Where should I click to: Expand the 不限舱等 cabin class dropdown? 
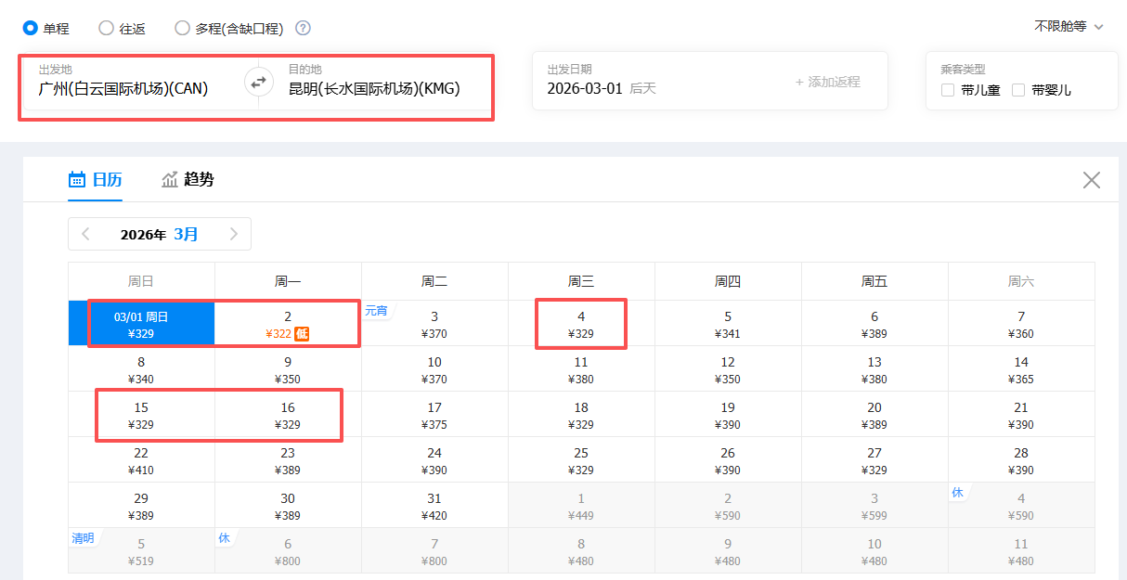pos(1069,27)
